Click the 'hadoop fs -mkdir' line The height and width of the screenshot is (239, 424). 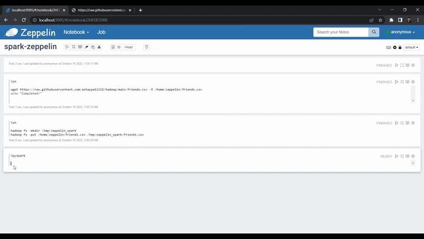click(43, 131)
